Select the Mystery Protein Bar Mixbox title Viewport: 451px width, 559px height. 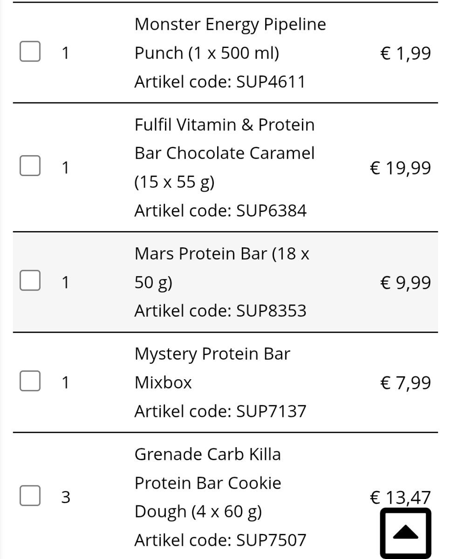[212, 368]
